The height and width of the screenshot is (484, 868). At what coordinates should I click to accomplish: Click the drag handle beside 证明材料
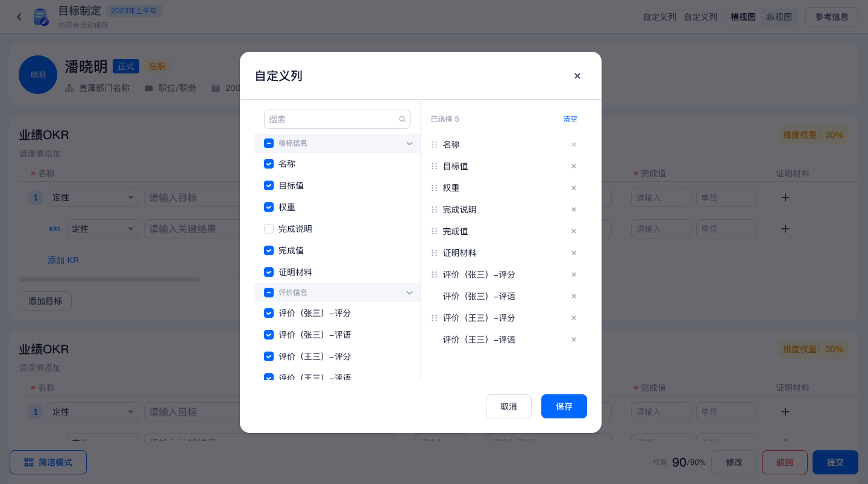434,253
